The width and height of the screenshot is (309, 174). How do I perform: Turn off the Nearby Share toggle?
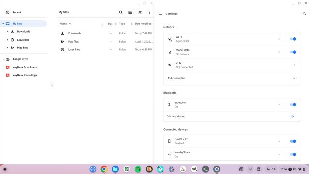point(293,154)
